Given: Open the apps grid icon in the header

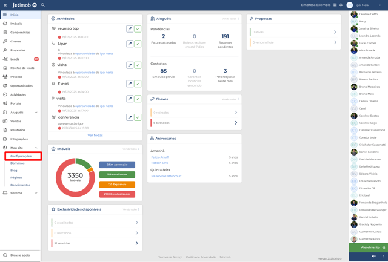Looking at the screenshot, I should pyautogui.click(x=335, y=5).
